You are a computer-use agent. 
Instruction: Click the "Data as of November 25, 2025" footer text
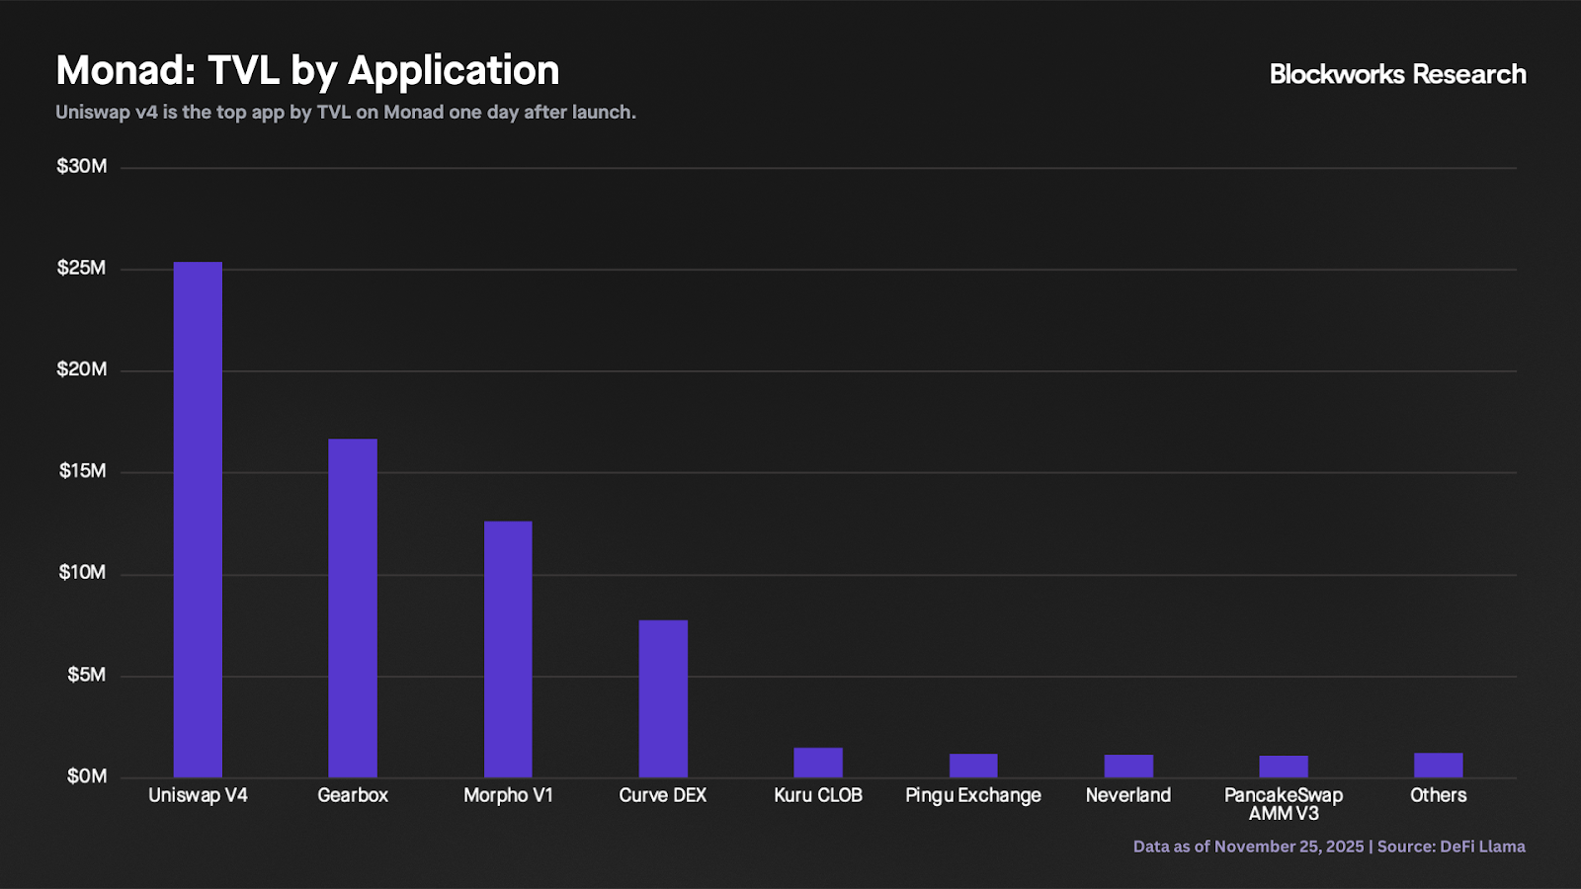pos(1249,847)
